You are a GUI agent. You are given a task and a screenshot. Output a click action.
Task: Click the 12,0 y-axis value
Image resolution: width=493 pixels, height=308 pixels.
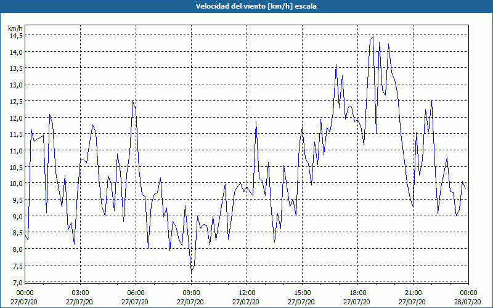(16, 118)
